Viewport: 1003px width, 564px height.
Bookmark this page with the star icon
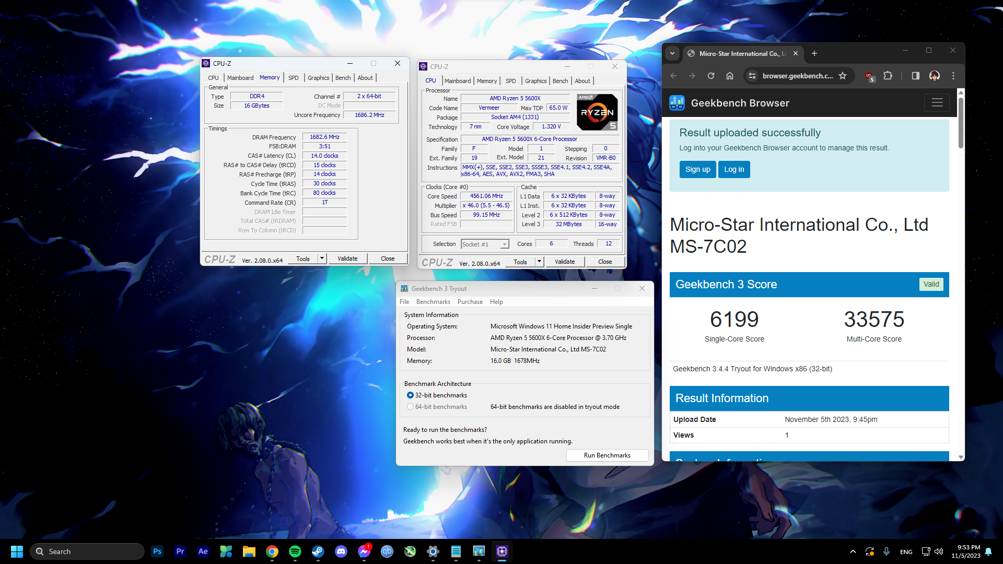[843, 76]
